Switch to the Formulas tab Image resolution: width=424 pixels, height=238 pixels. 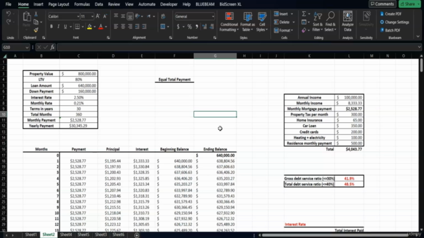tap(82, 5)
